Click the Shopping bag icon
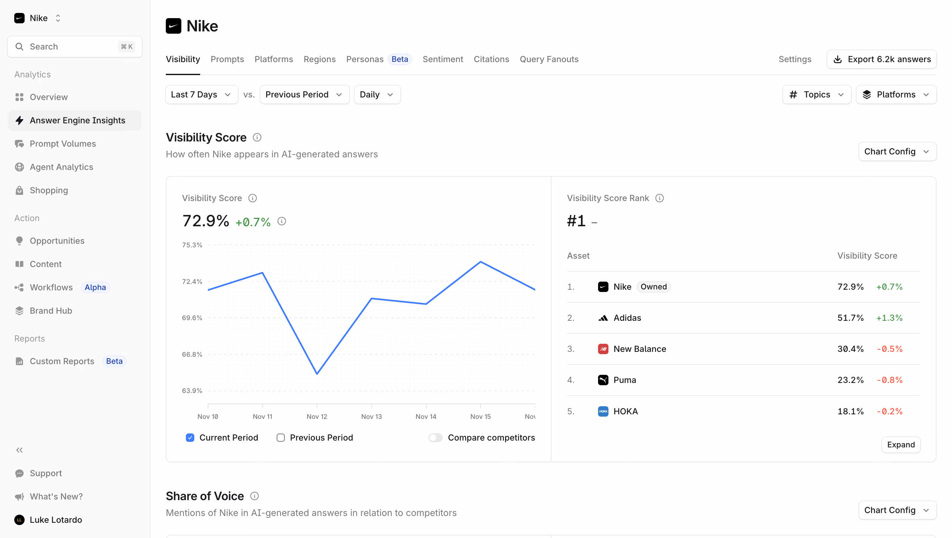 pyautogui.click(x=19, y=190)
